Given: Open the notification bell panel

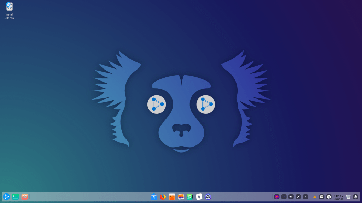Looking at the screenshot, I should (x=356, y=197).
